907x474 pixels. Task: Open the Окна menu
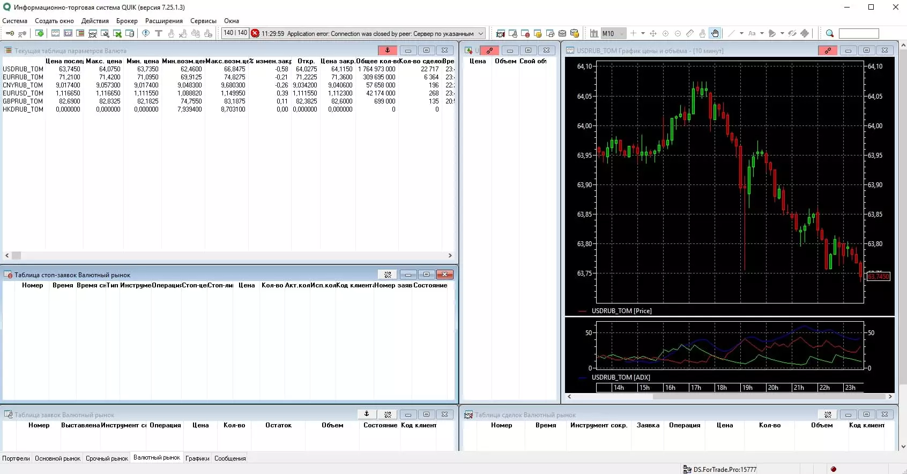(x=232, y=21)
